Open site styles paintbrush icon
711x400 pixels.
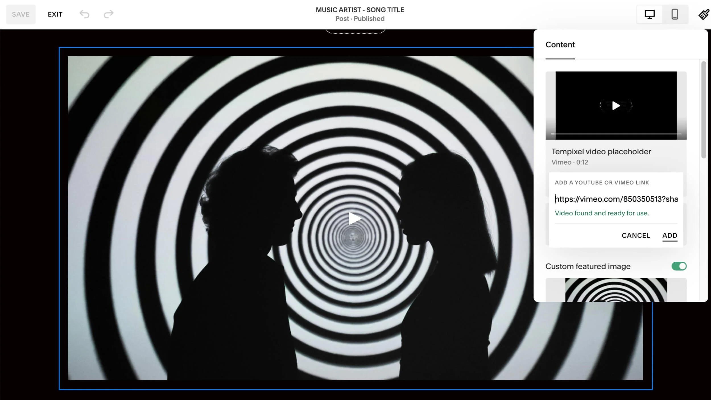(x=704, y=14)
